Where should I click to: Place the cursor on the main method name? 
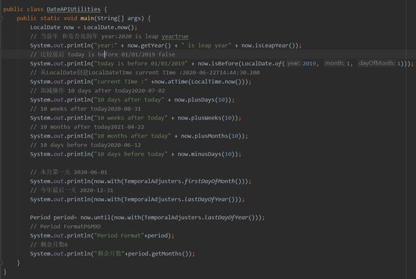87,18
